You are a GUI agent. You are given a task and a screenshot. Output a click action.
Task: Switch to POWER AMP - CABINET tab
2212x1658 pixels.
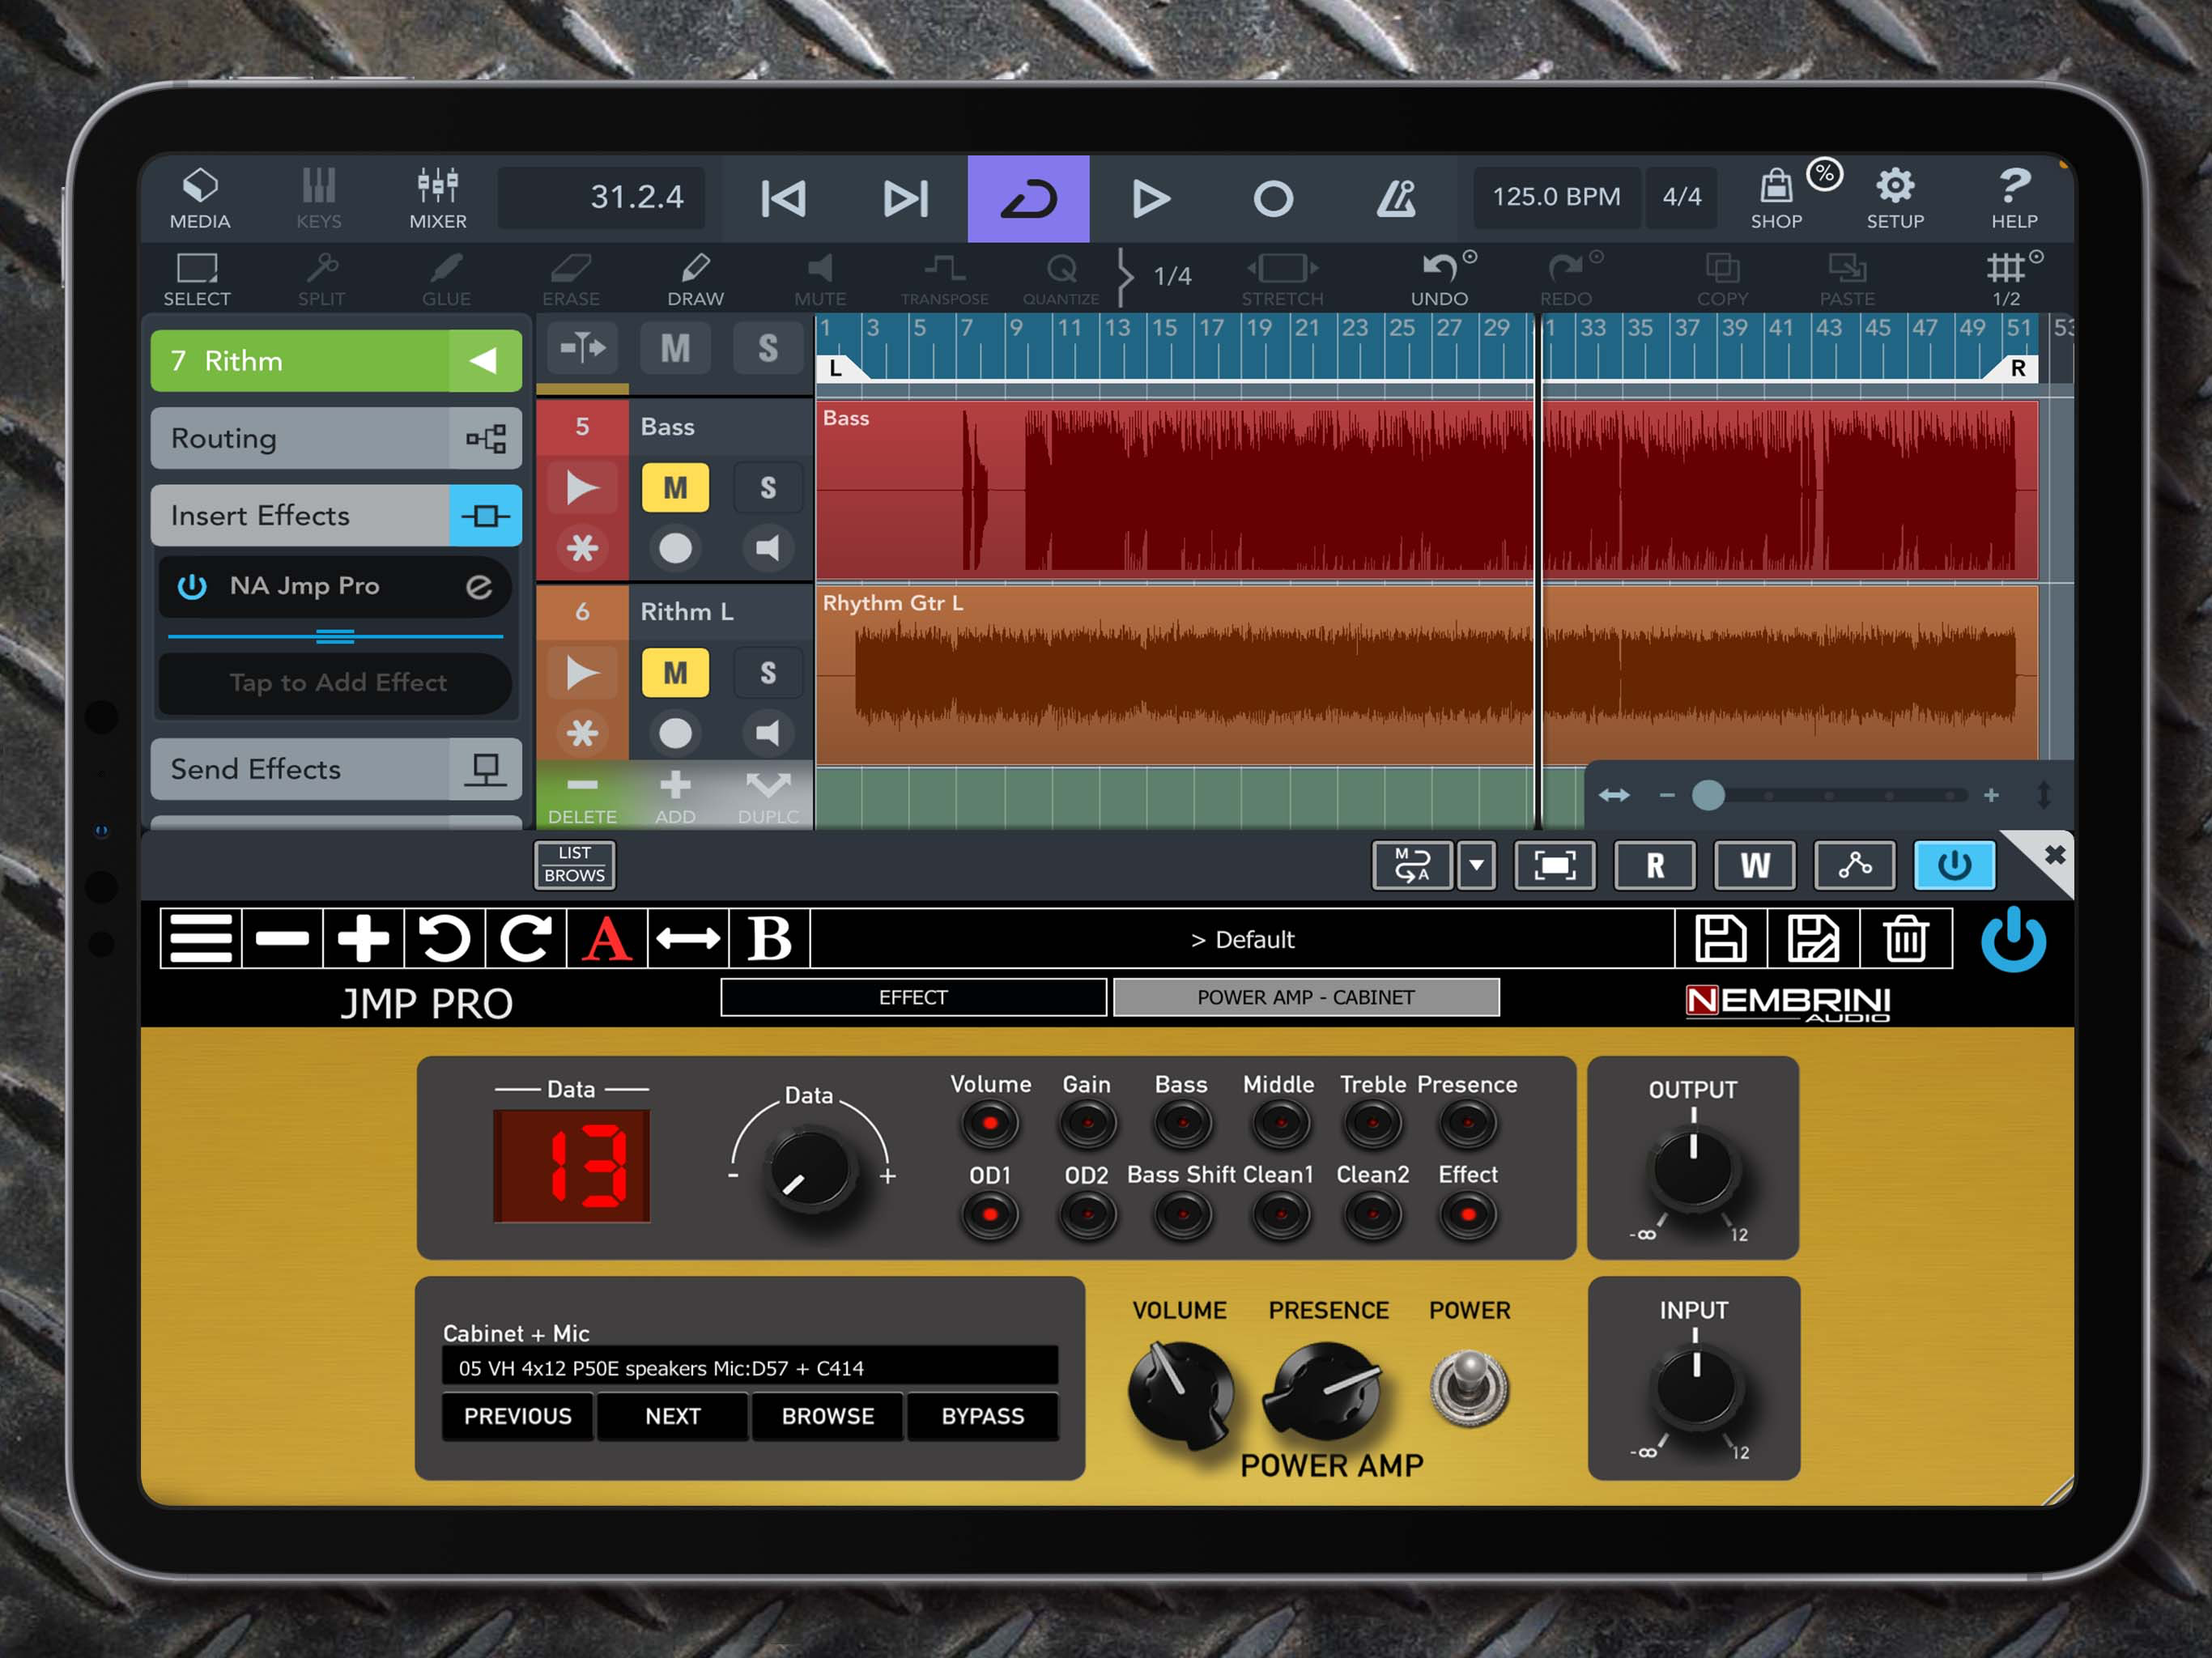(1306, 997)
